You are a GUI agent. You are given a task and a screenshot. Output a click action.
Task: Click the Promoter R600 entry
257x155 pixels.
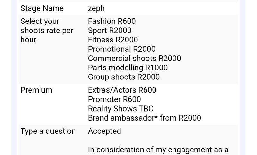pyautogui.click(x=114, y=99)
